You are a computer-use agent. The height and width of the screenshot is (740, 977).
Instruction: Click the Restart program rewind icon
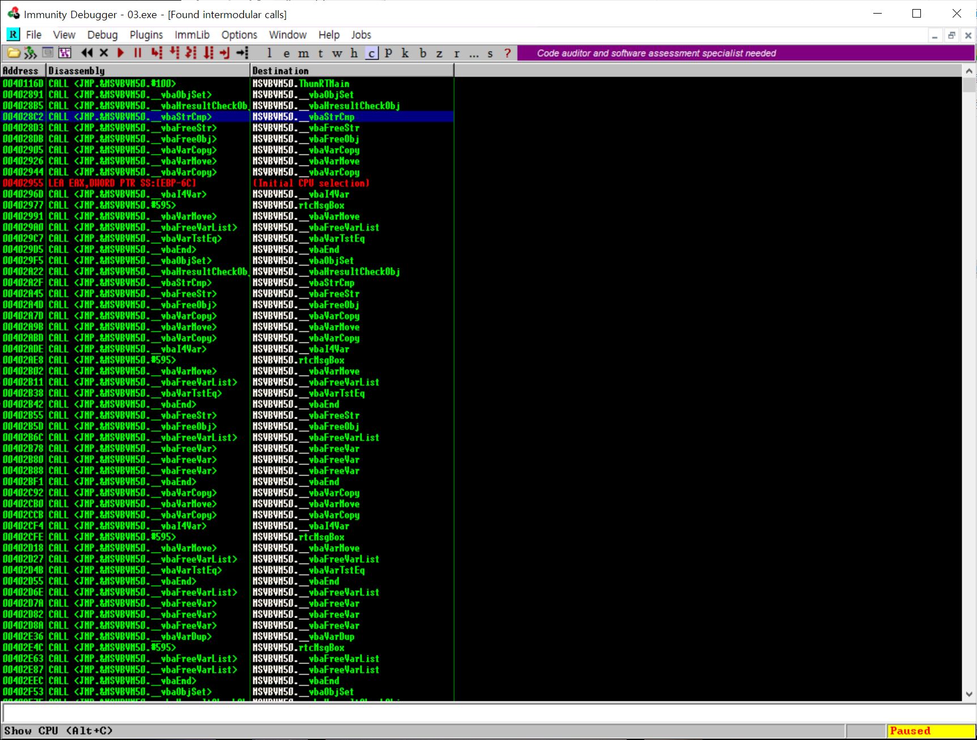87,53
